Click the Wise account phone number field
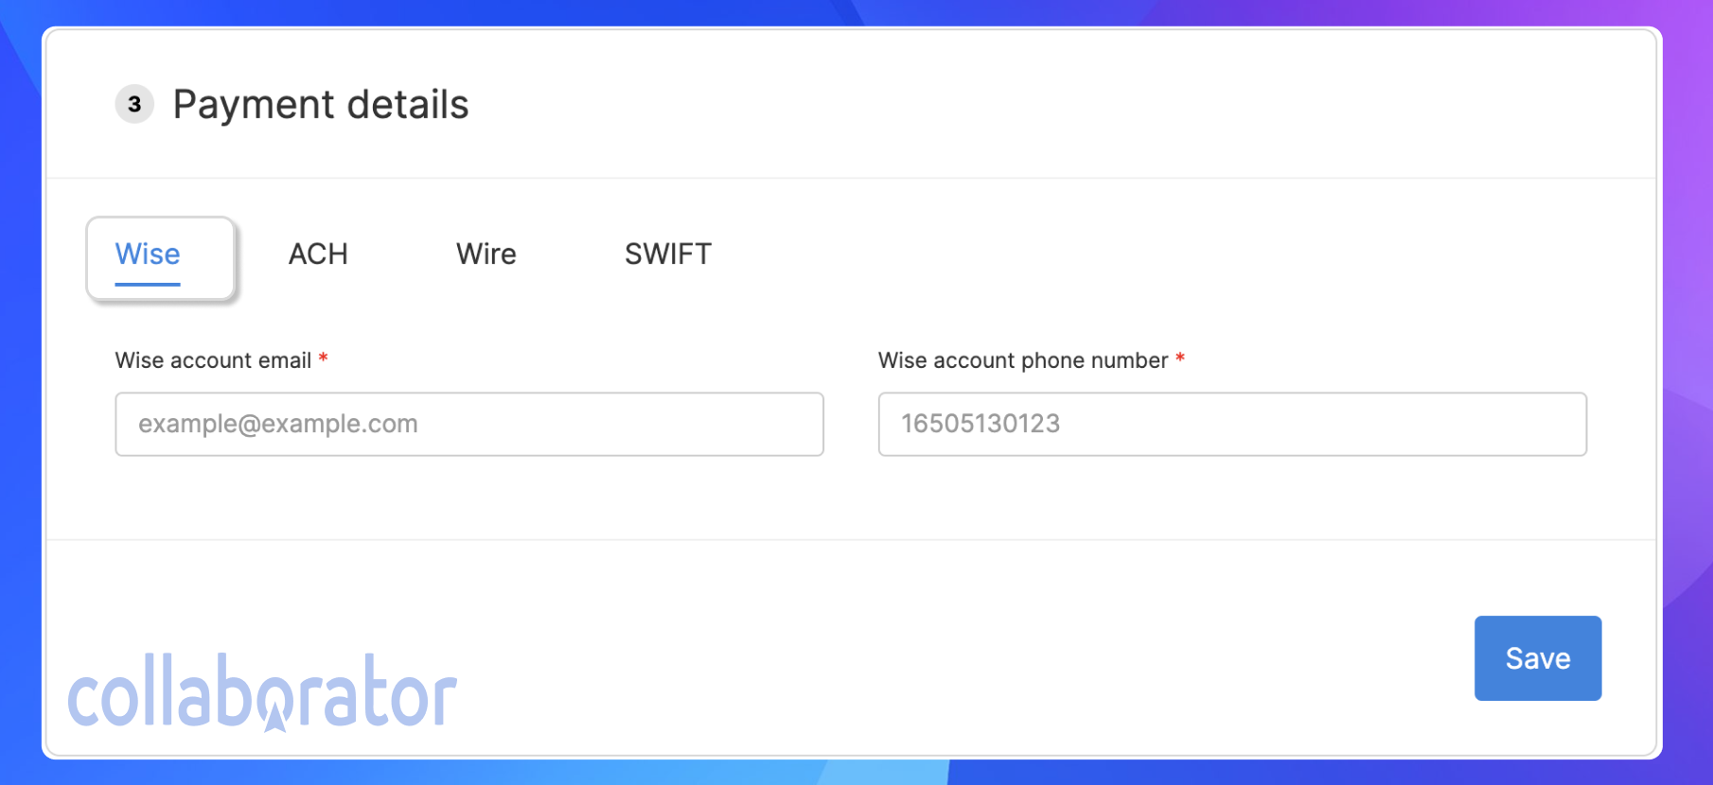 [x=1232, y=424]
